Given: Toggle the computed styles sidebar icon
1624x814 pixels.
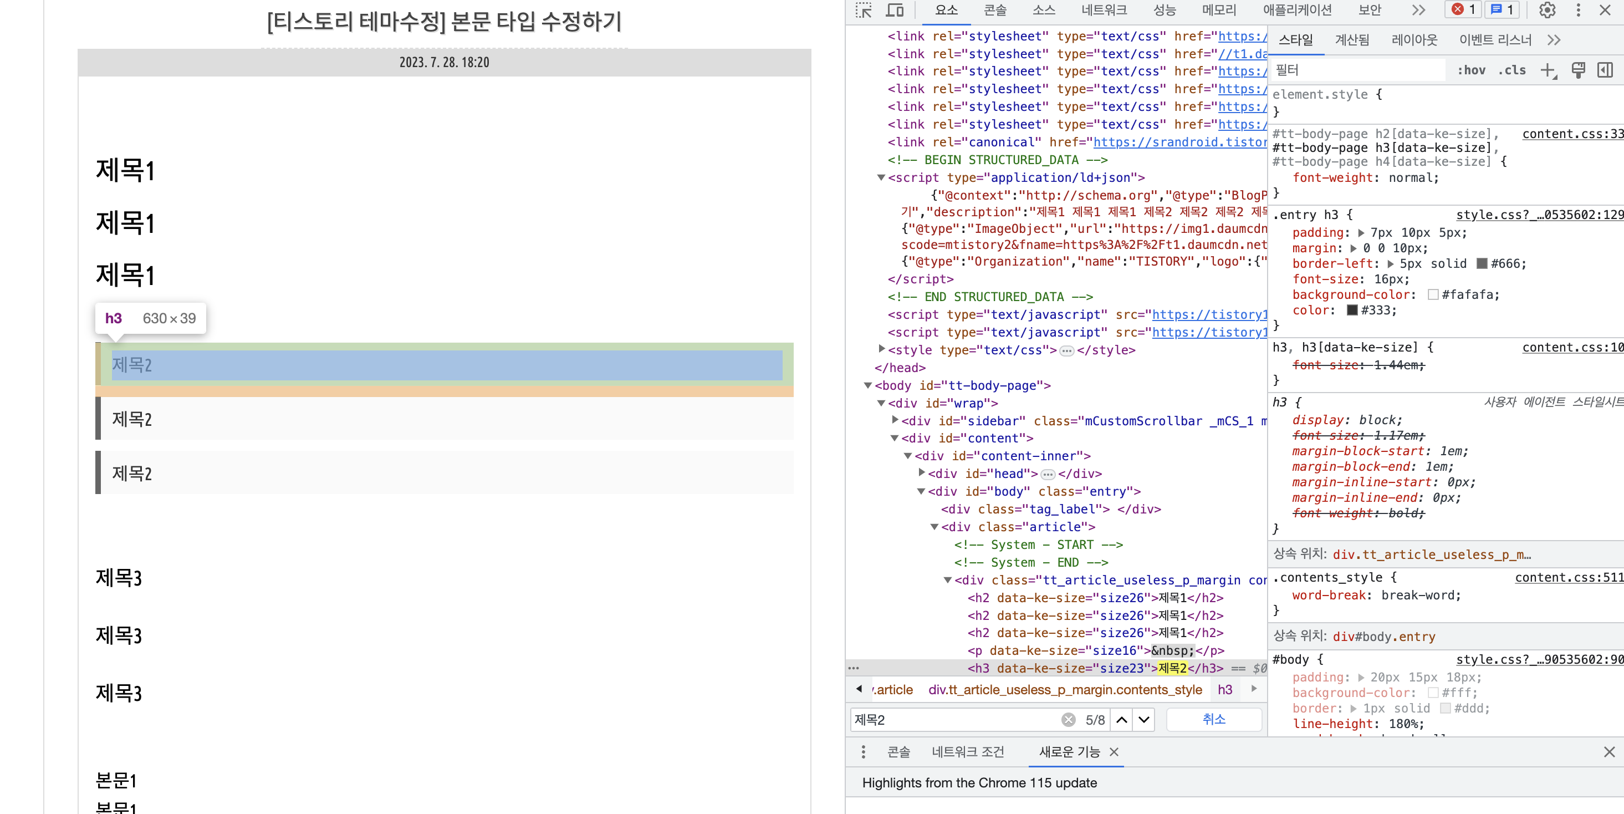Looking at the screenshot, I should 1605,70.
